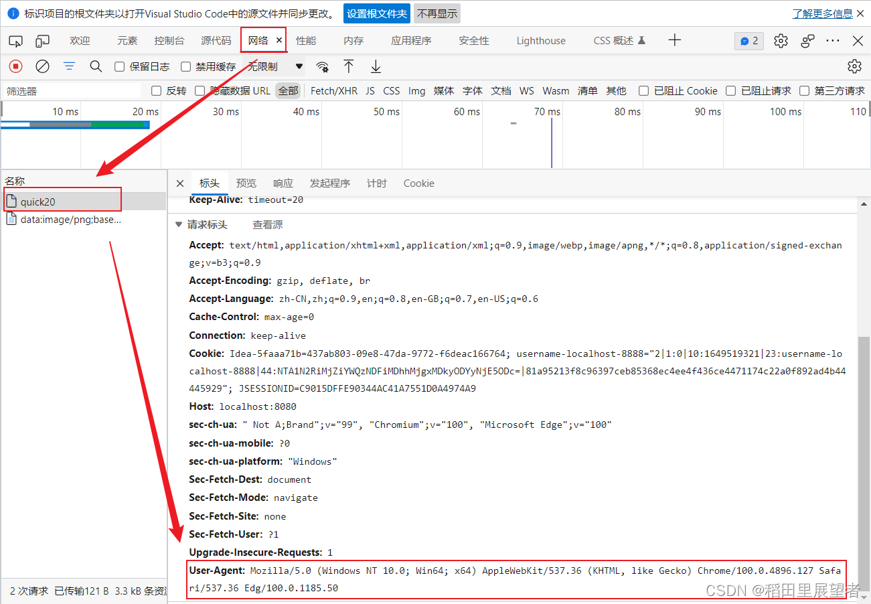Filter requests by Fetch/XHR

334,91
